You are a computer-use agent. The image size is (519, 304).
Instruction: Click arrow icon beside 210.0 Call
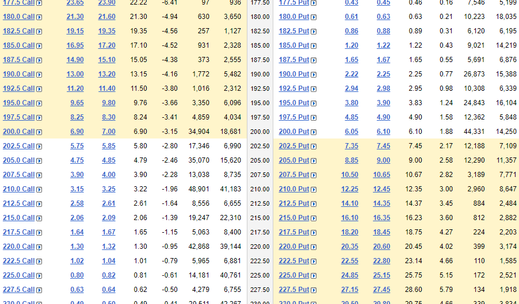(39, 190)
